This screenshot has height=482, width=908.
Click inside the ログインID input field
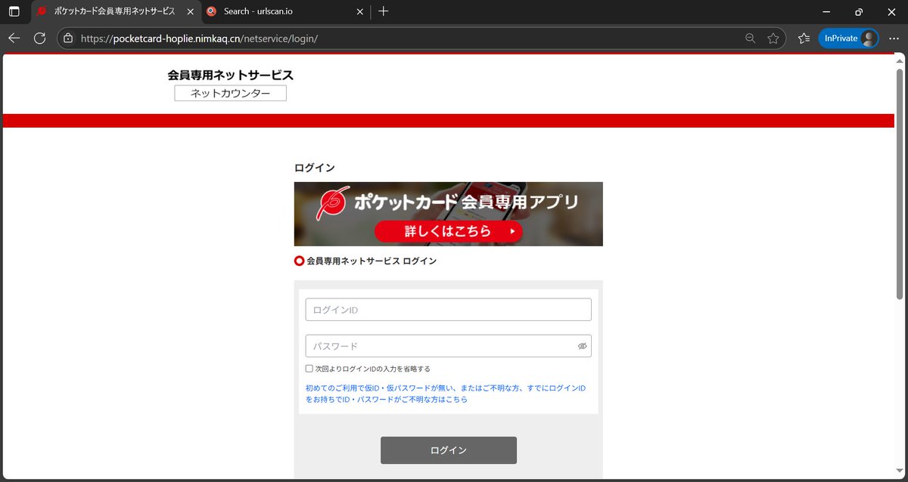tap(448, 309)
